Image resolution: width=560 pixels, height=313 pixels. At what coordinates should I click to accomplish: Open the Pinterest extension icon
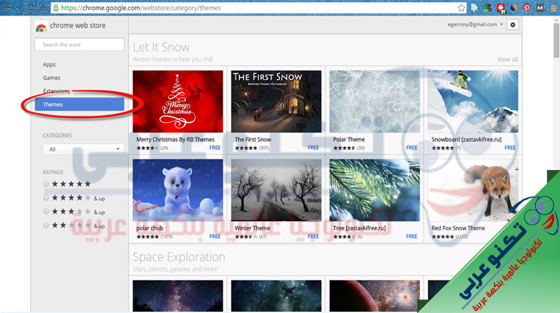point(527,8)
